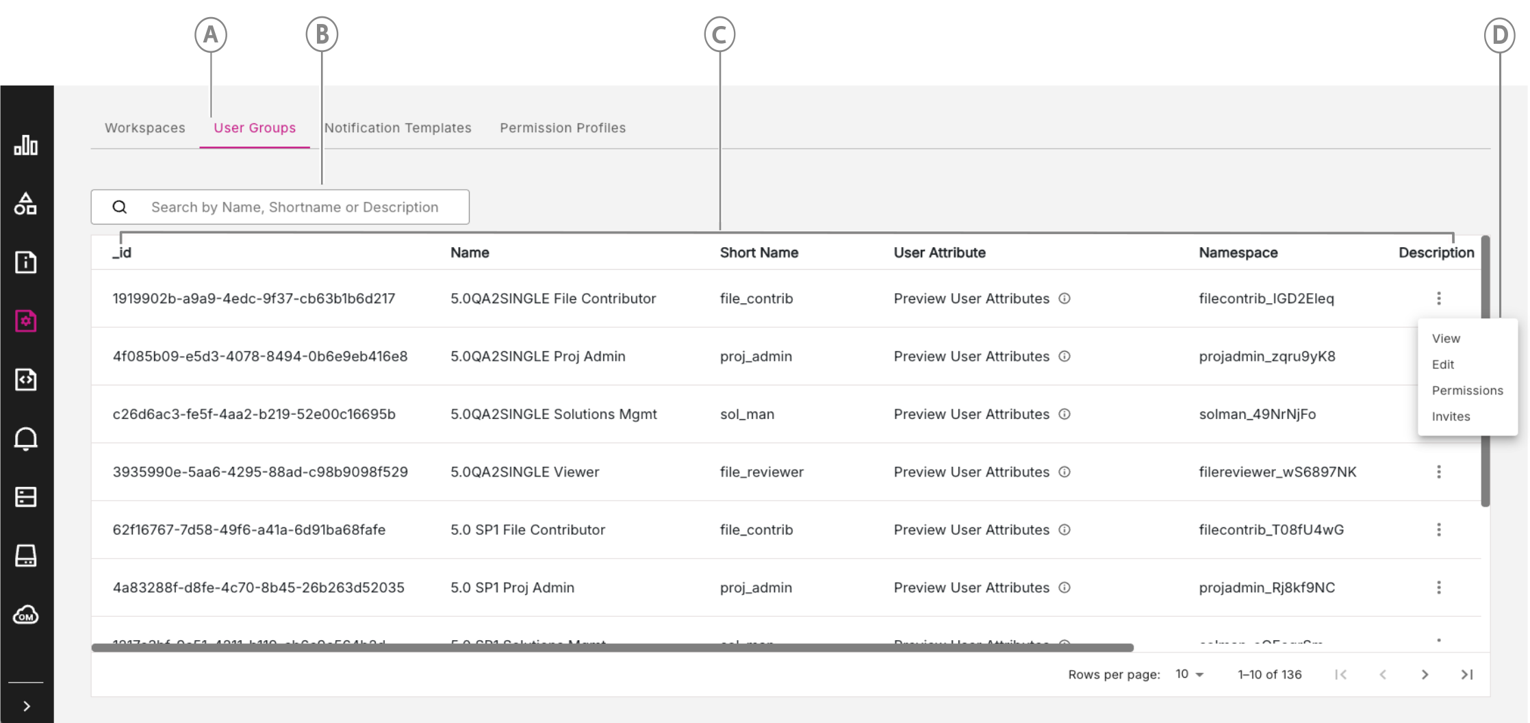Screen dimensions: 1530x723
Task: Open the info document sidebar icon
Action: 26,262
